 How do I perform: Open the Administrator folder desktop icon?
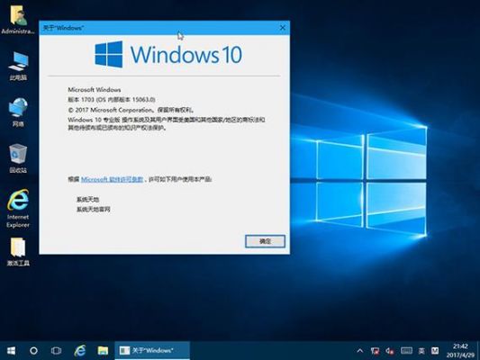18,20
